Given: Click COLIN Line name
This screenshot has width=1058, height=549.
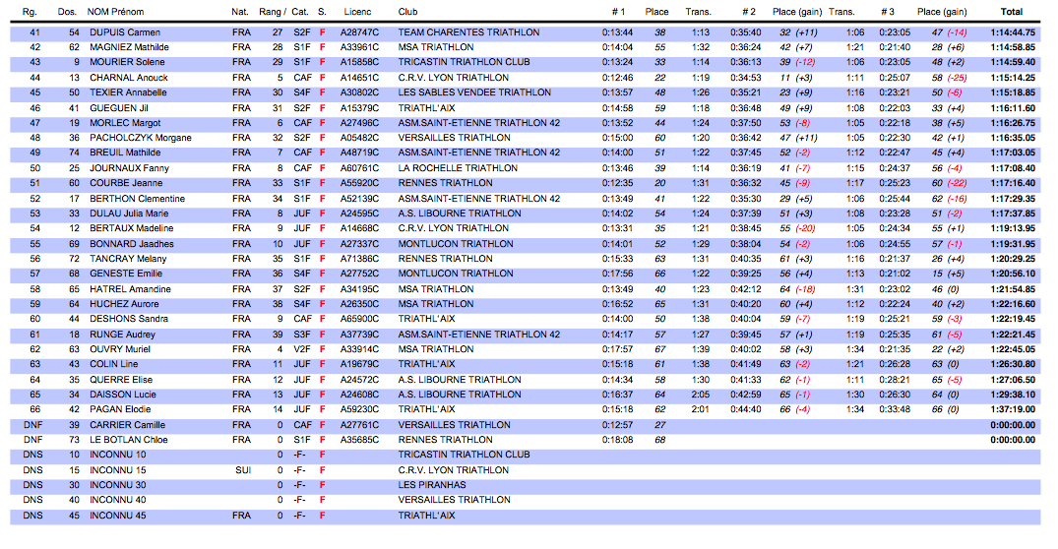Looking at the screenshot, I should (114, 363).
